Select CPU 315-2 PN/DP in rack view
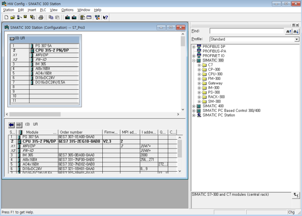Screen dimensions: 302x216 [x=52, y=50]
